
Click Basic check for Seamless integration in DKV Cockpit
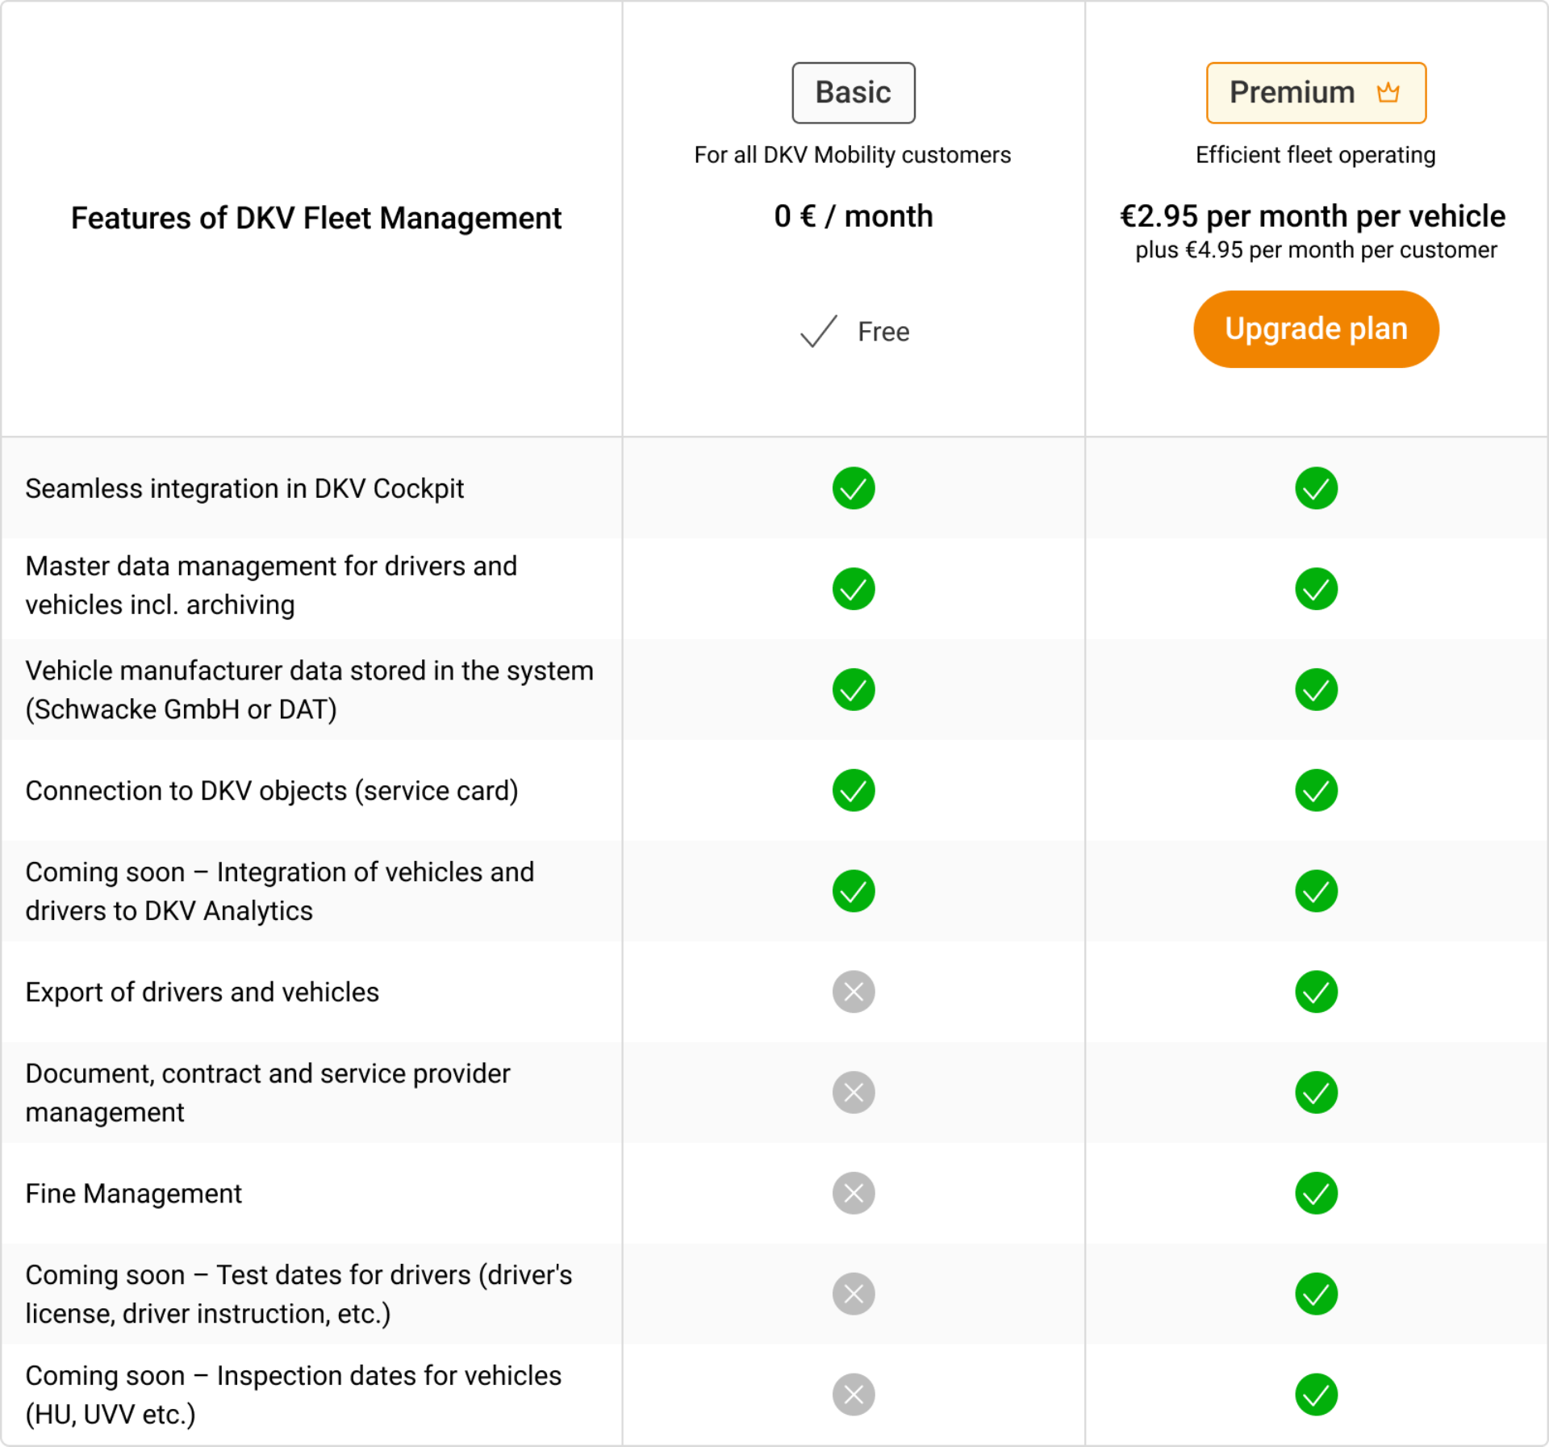point(854,488)
